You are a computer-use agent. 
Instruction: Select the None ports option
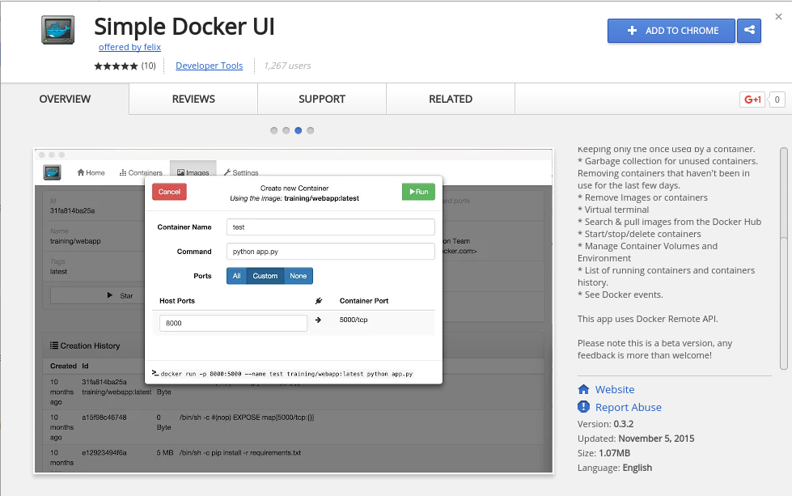[x=298, y=276]
